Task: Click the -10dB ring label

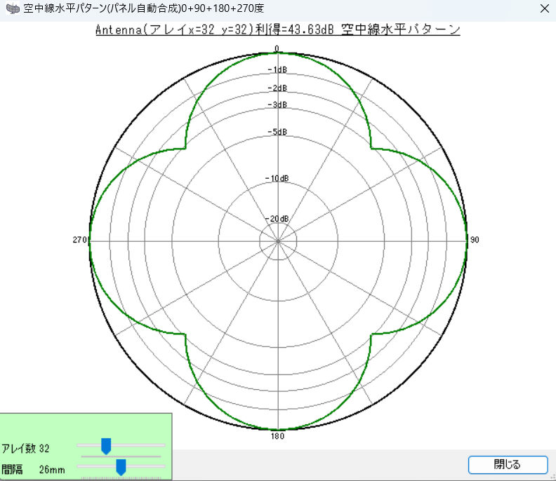Action: [x=277, y=179]
